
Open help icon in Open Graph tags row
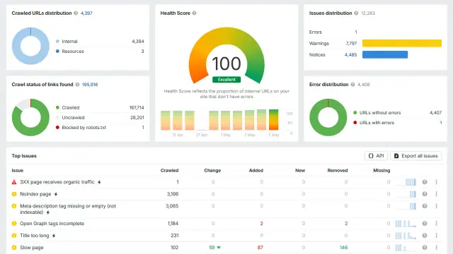[425, 224]
